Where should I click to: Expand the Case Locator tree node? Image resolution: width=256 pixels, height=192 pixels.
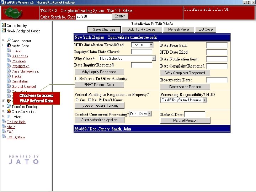[x=4, y=40]
